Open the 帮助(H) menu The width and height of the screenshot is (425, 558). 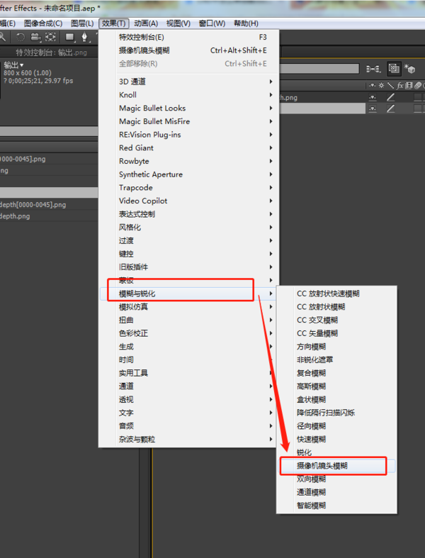coord(246,23)
